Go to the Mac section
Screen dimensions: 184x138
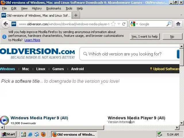(26, 69)
